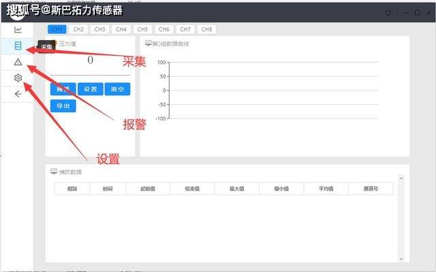Screen dimensions: 436x272
Task: Click the monitor icon beside 第0组数据曲线
Action: click(x=149, y=43)
